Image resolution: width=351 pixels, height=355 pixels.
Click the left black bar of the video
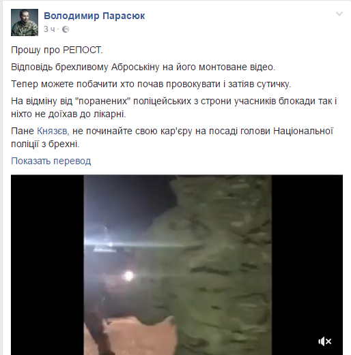pos(47,265)
